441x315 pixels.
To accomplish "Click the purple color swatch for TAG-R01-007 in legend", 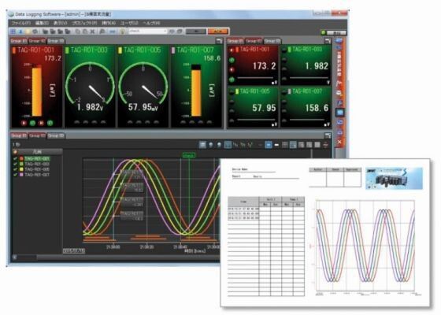I will pyautogui.click(x=21, y=175).
